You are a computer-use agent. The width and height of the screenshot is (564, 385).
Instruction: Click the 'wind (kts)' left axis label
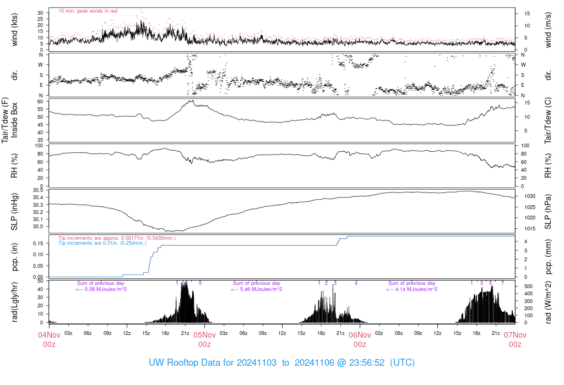[15, 30]
